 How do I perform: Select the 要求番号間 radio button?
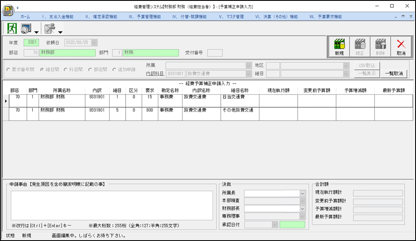click(x=8, y=70)
